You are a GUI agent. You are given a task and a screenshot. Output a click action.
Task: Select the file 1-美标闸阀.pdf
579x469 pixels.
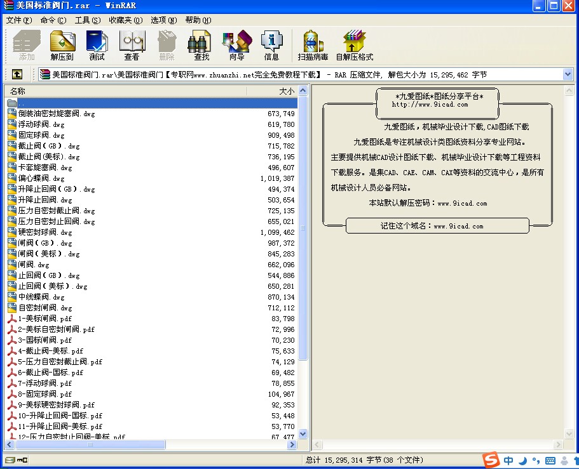44,319
